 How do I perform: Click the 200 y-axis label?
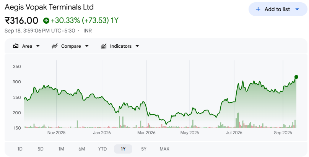17,113
